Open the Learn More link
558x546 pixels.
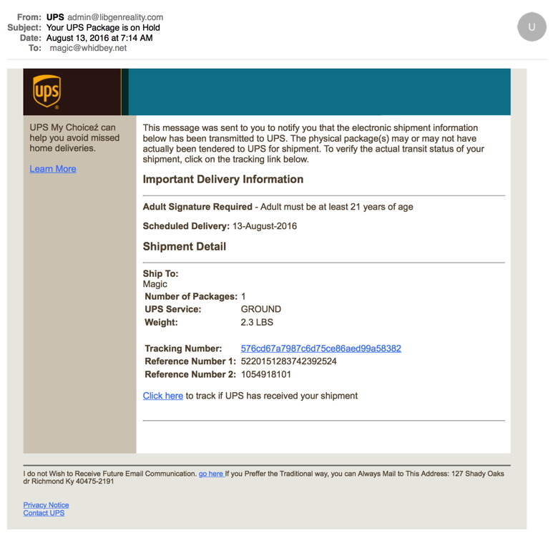[53, 169]
